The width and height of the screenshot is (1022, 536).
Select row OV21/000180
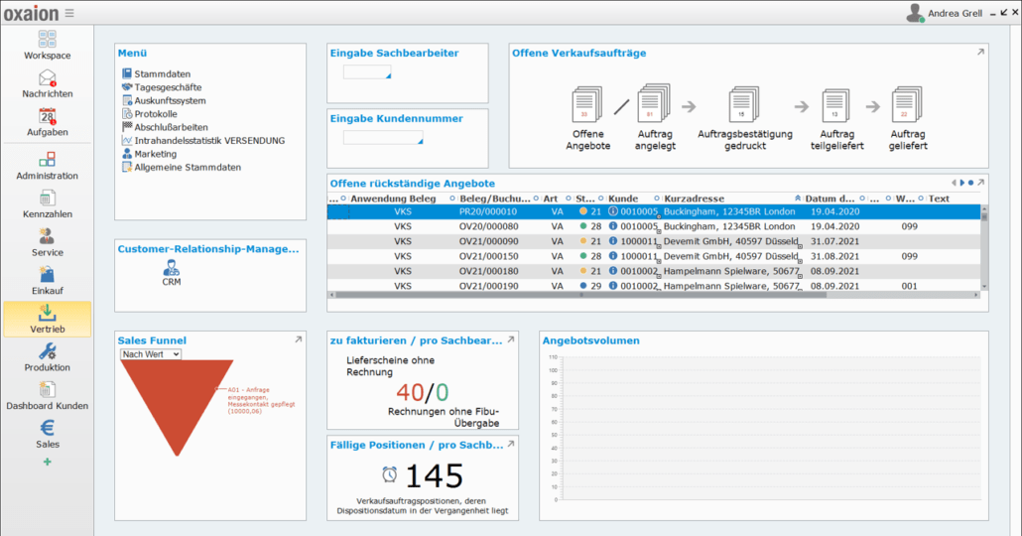click(655, 271)
